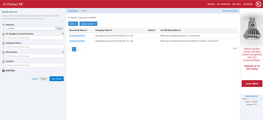
Task: Remove the UL Category Control Number filter
Action: [x=3, y=34]
